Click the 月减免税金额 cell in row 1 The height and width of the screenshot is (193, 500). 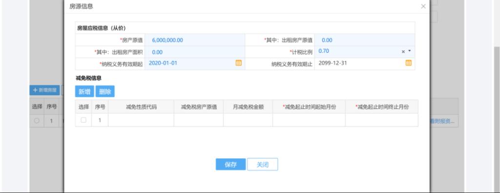click(248, 120)
